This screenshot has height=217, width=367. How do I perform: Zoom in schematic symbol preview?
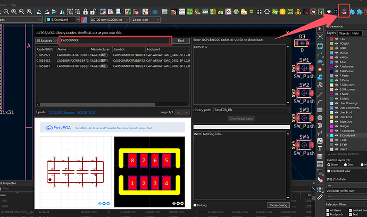point(108,203)
